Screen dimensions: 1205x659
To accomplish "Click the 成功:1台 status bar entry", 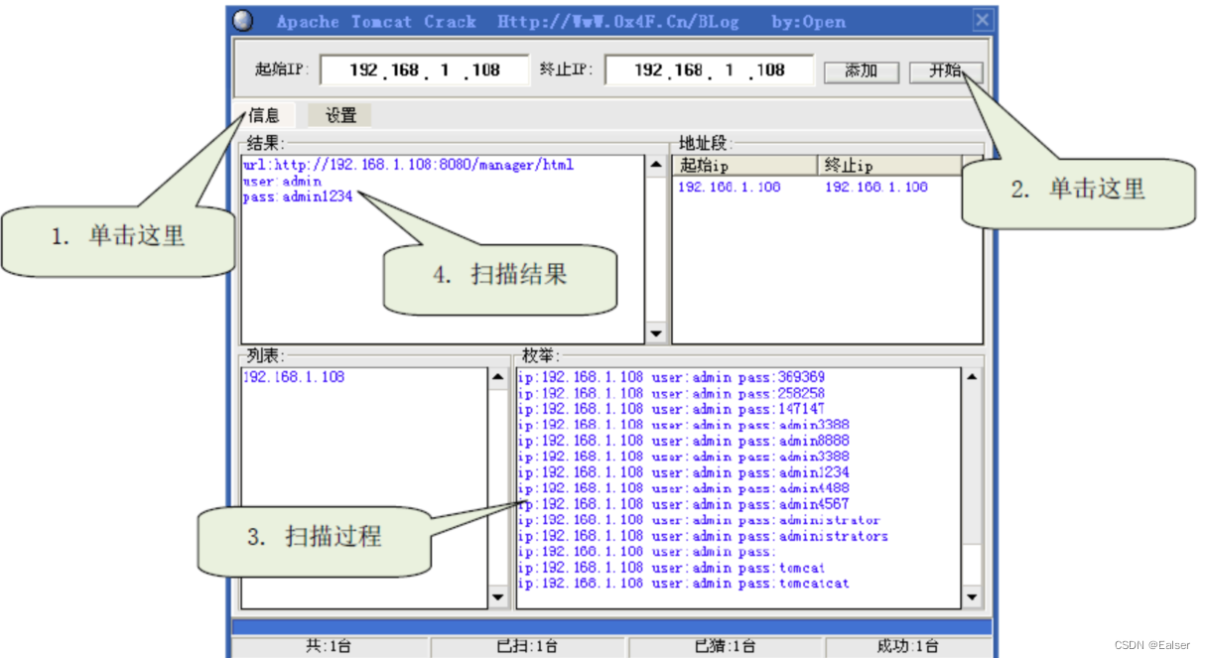I will [907, 647].
